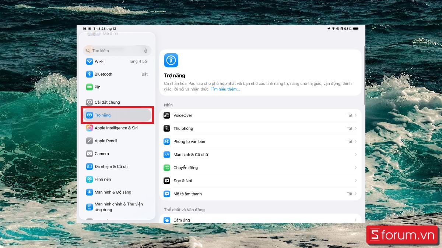The width and height of the screenshot is (442, 248).
Task: Click the Bluetooth icon in the sidebar
Action: point(90,74)
